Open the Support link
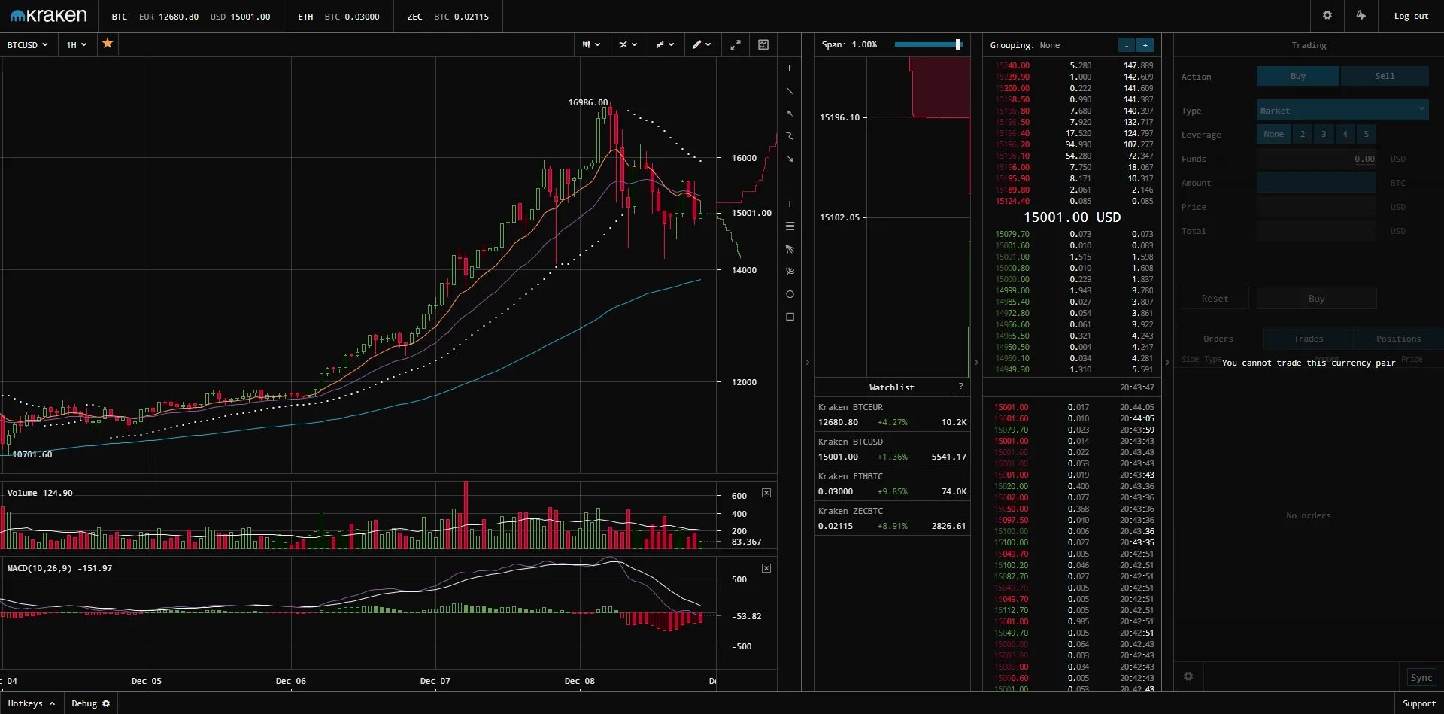This screenshot has width=1444, height=714. point(1419,703)
